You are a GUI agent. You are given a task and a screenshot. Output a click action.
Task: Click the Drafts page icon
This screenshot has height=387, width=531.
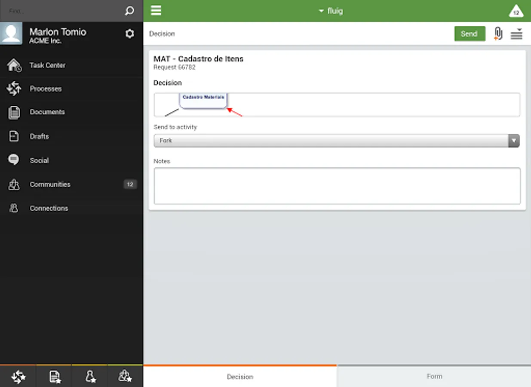click(x=14, y=136)
